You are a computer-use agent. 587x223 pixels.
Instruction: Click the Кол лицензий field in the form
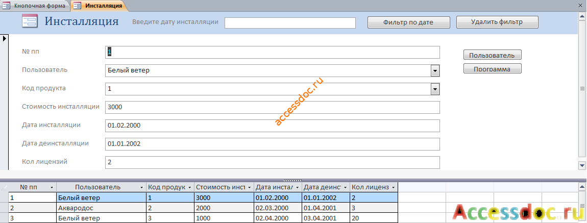pyautogui.click(x=272, y=162)
